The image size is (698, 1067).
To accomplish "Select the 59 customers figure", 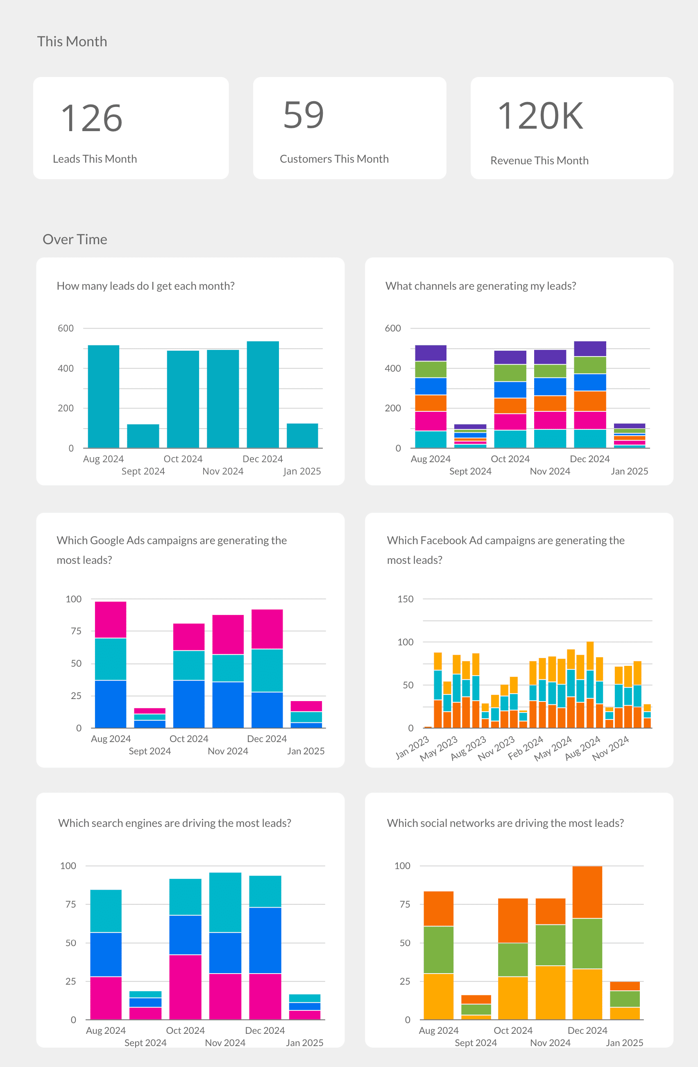I will click(x=304, y=115).
